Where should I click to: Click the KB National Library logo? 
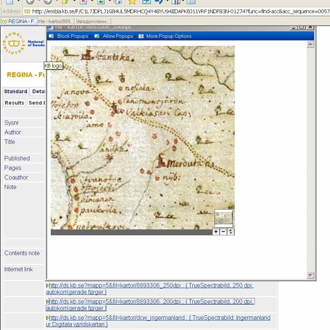[15, 43]
